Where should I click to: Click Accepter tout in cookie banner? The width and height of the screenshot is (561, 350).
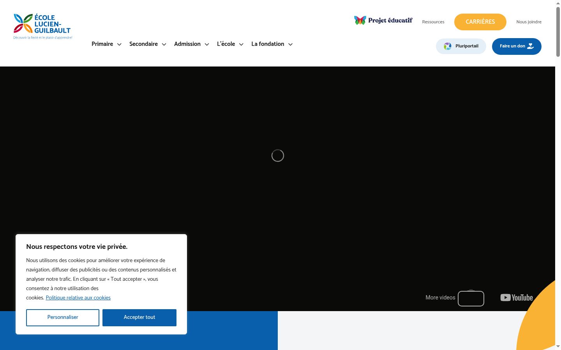(139, 318)
